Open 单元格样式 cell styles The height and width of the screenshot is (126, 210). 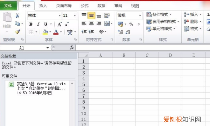click(x=161, y=28)
